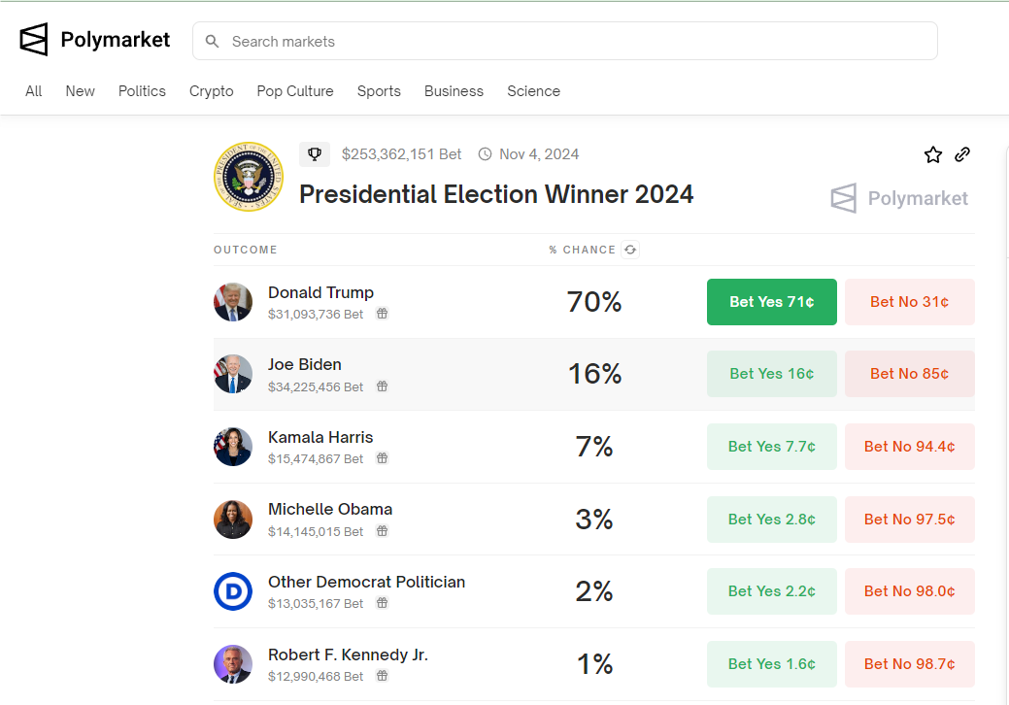This screenshot has height=705, width=1009.
Task: Switch to the Crypto category
Action: click(x=211, y=91)
